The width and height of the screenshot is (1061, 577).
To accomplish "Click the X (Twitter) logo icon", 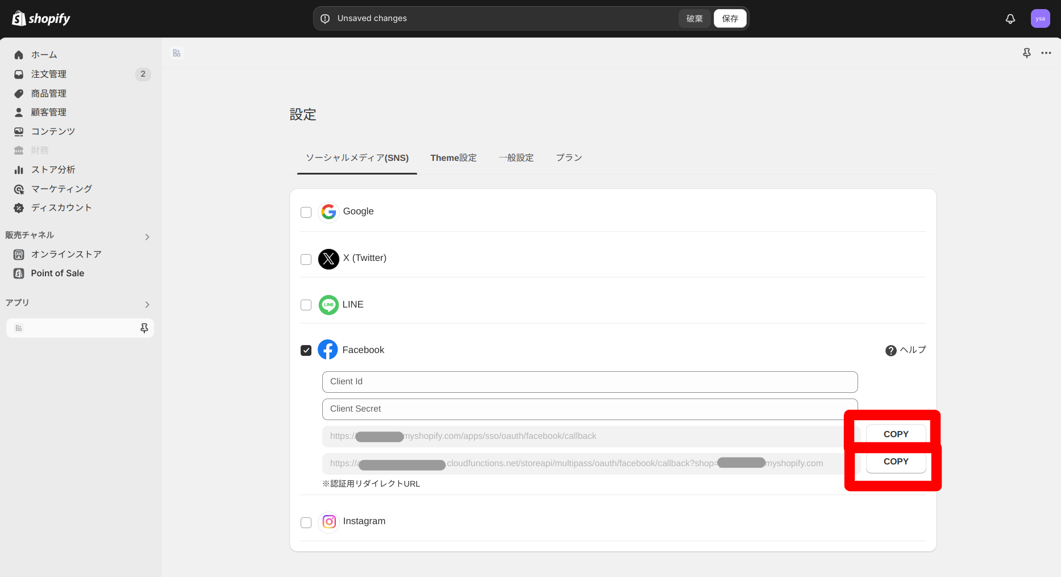I will tap(328, 259).
